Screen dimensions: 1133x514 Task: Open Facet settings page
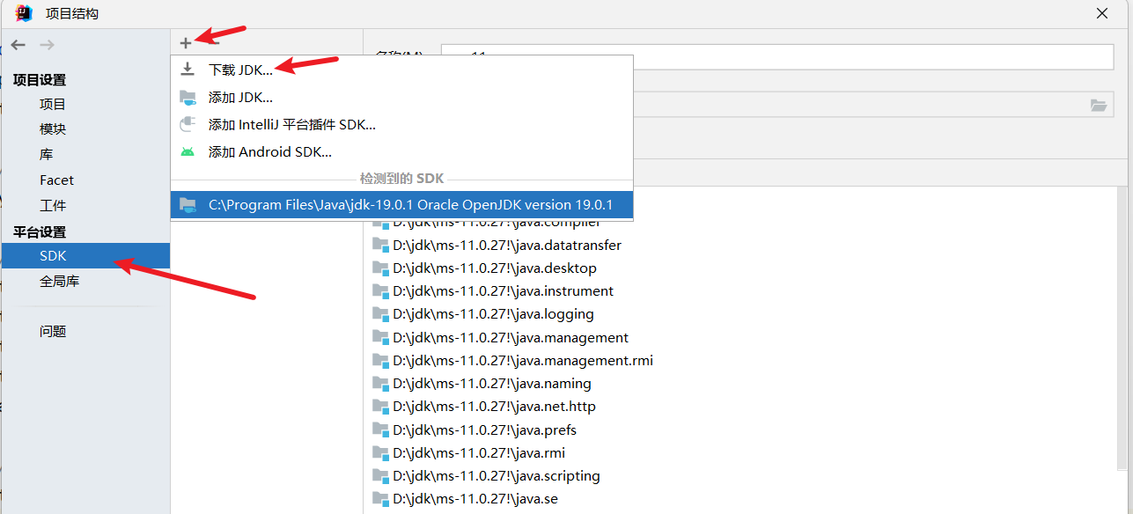[56, 180]
